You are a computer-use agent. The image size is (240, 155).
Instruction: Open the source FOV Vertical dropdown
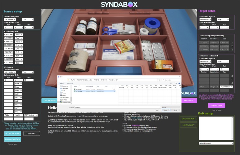click(31, 115)
